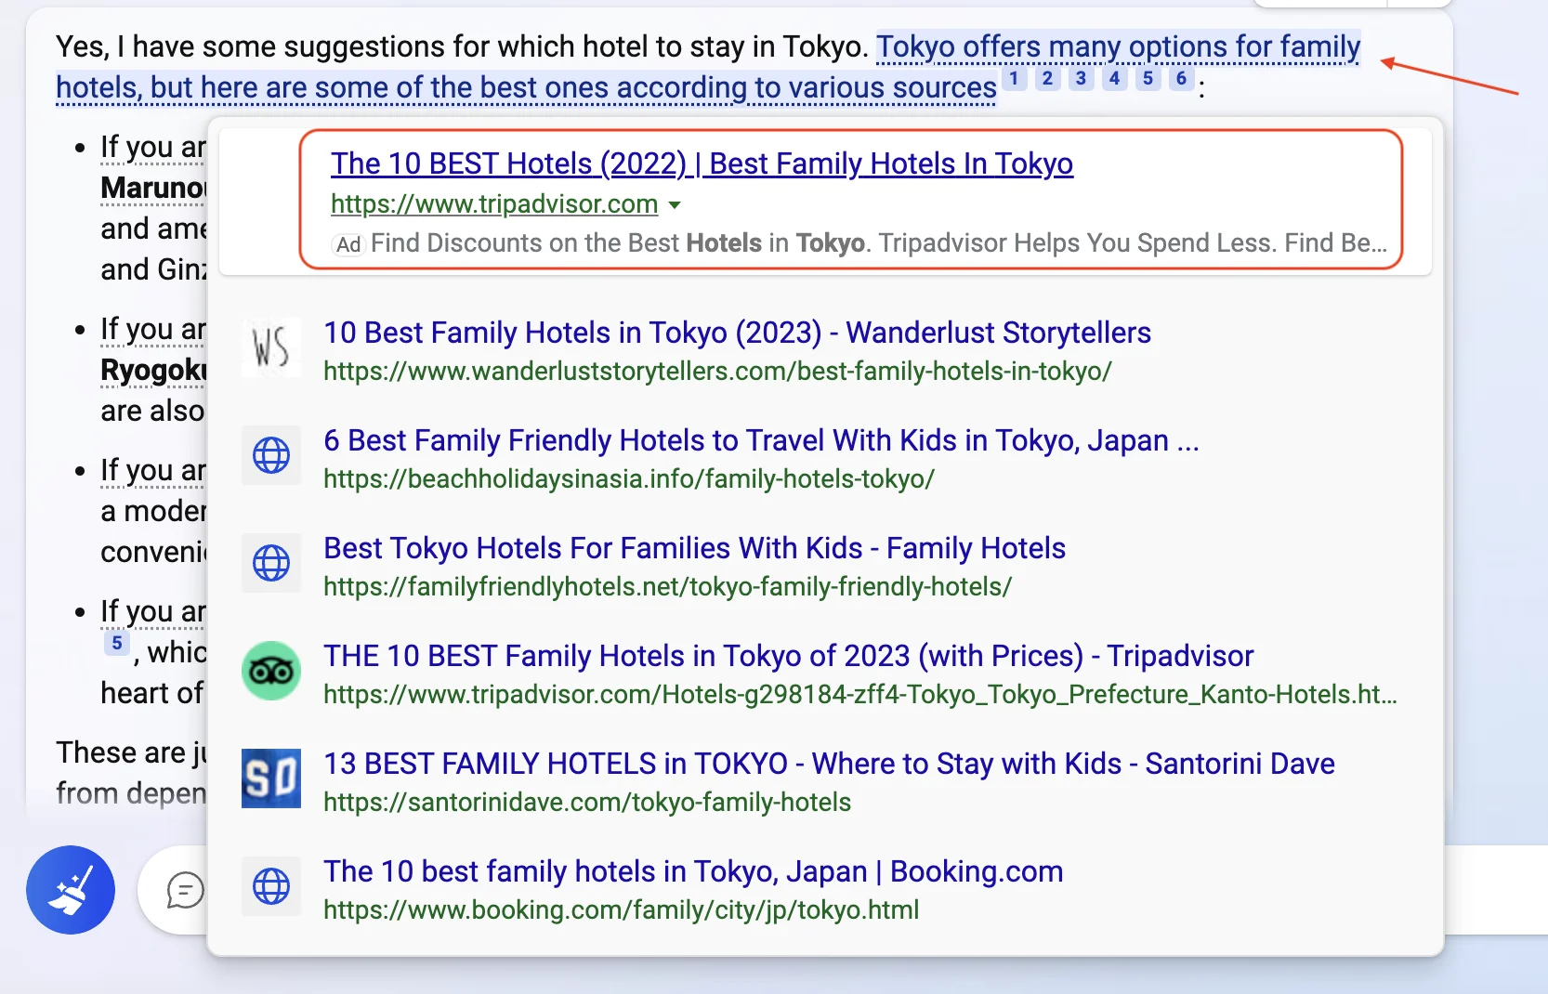The height and width of the screenshot is (994, 1548).
Task: Open the sponsored Tripadvisor 10 BEST Hotels link
Action: click(702, 163)
